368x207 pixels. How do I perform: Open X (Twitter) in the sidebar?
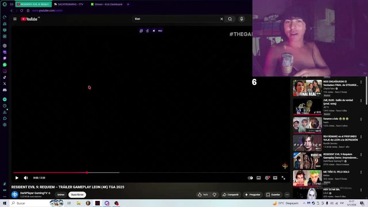5,84
